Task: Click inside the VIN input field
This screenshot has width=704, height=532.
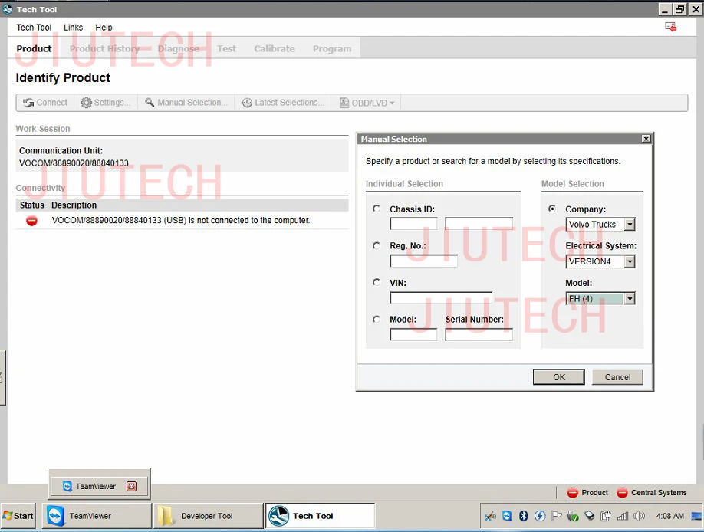Action: [x=441, y=297]
